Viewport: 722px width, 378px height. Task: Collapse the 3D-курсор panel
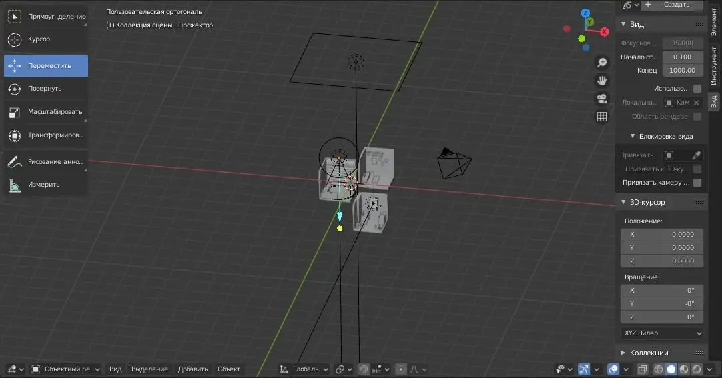623,203
